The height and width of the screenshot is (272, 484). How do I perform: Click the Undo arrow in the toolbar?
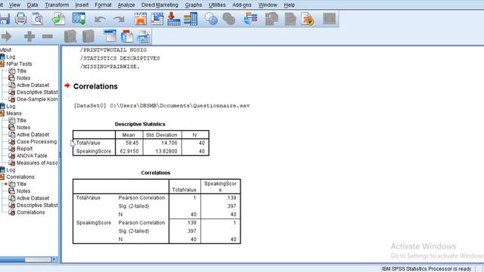coord(100,20)
